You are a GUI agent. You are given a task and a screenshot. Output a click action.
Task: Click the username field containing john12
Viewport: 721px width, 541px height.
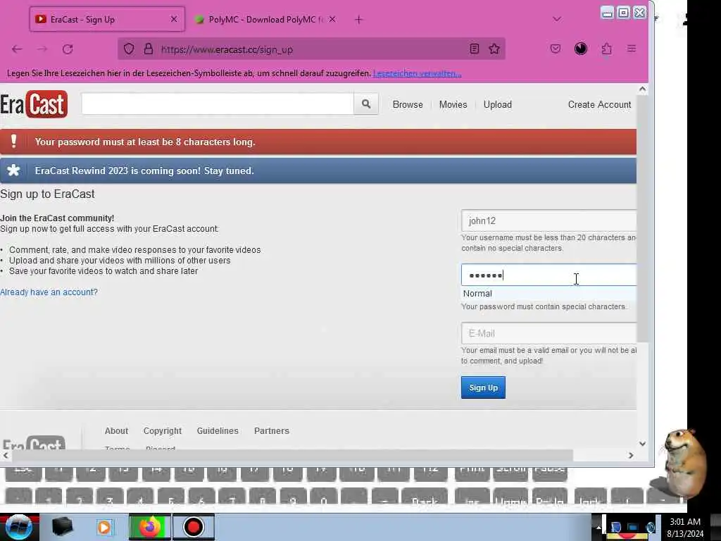pyautogui.click(x=549, y=220)
